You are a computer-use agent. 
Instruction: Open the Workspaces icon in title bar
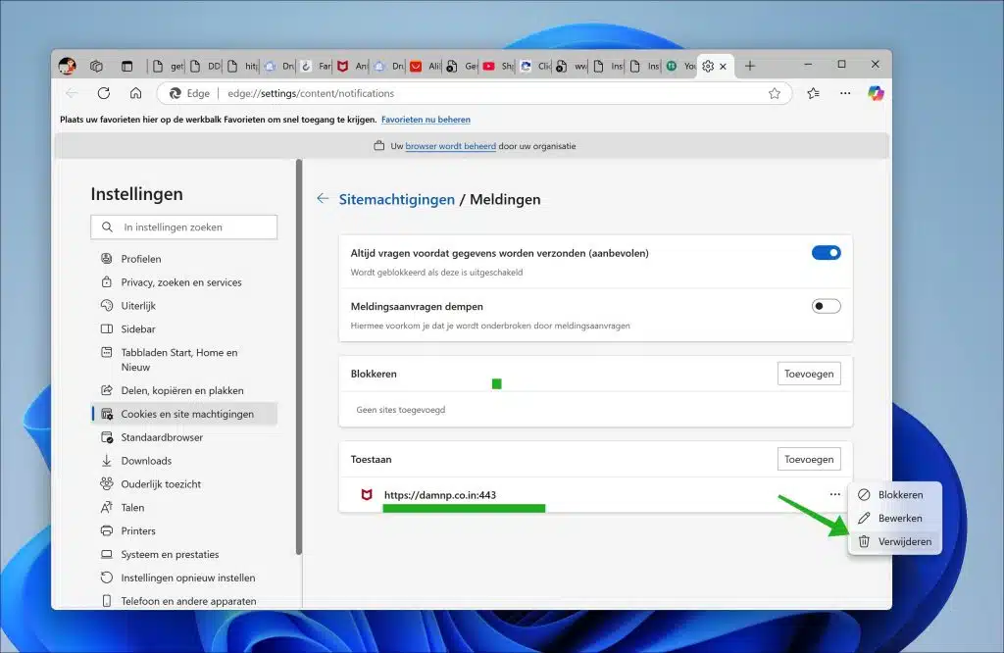tap(97, 66)
